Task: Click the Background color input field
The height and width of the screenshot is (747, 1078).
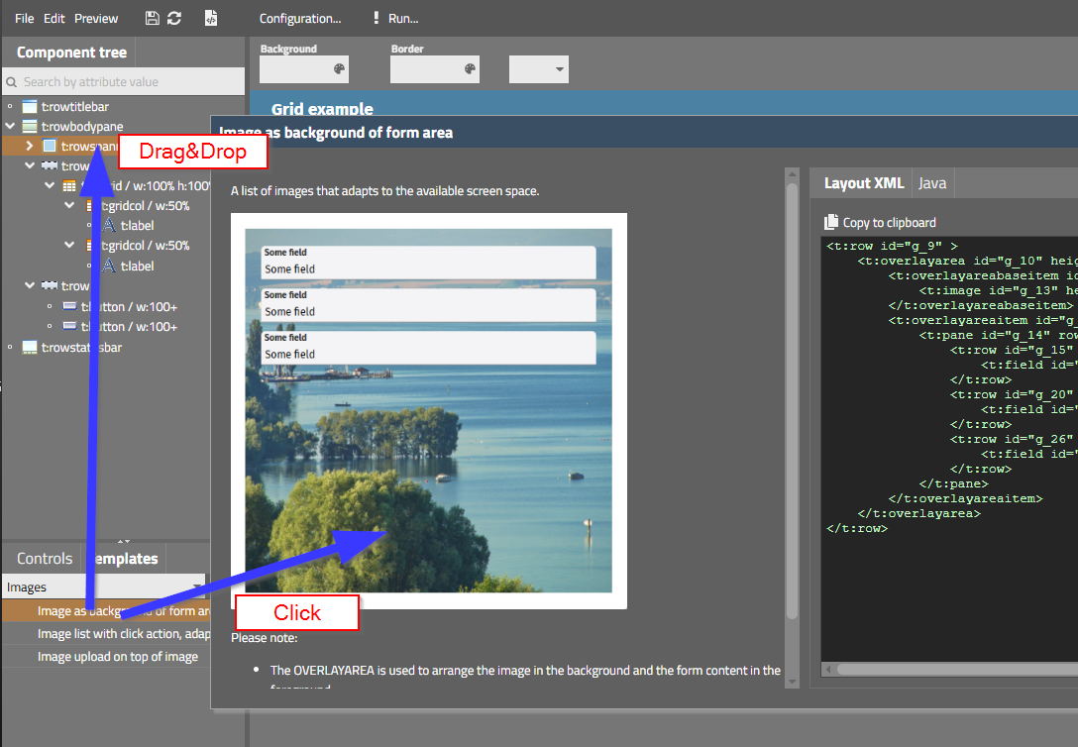Action: click(x=294, y=69)
